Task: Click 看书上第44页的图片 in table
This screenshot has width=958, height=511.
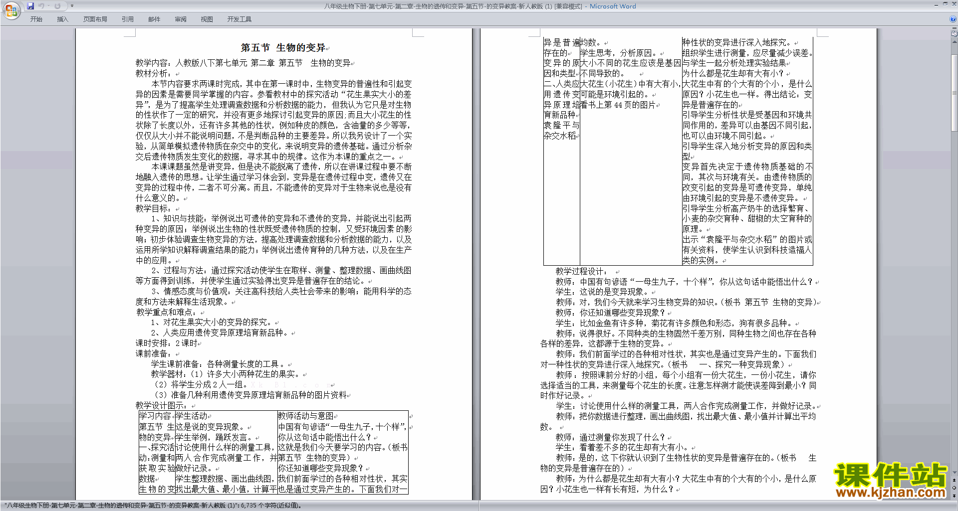Action: [618, 105]
